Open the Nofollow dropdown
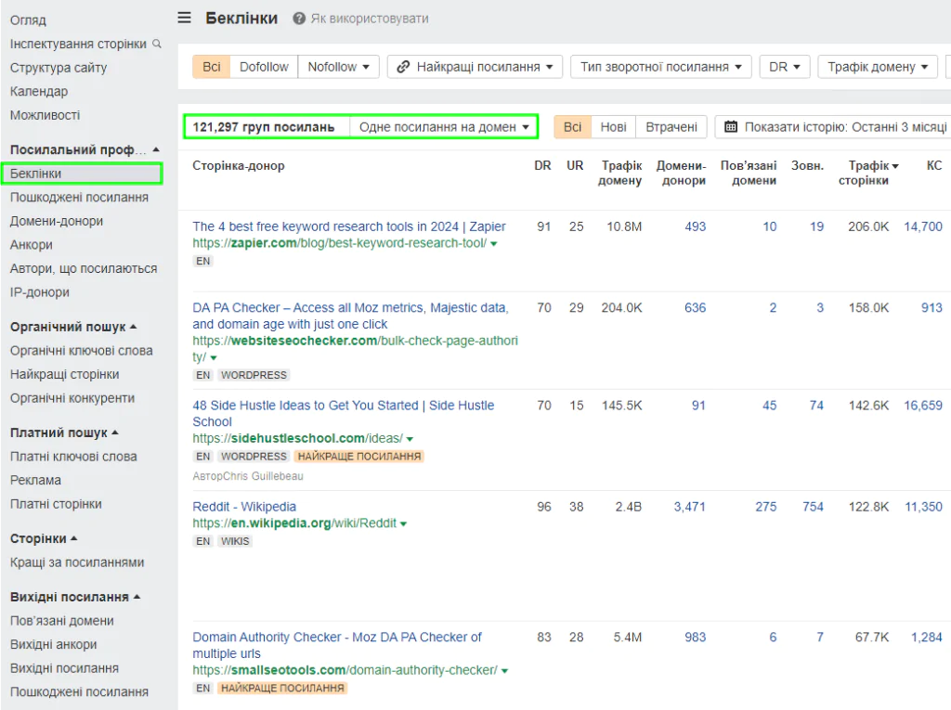The height and width of the screenshot is (710, 951). (338, 67)
